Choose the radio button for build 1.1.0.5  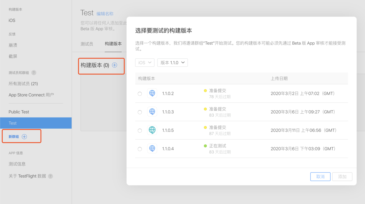[140, 130]
